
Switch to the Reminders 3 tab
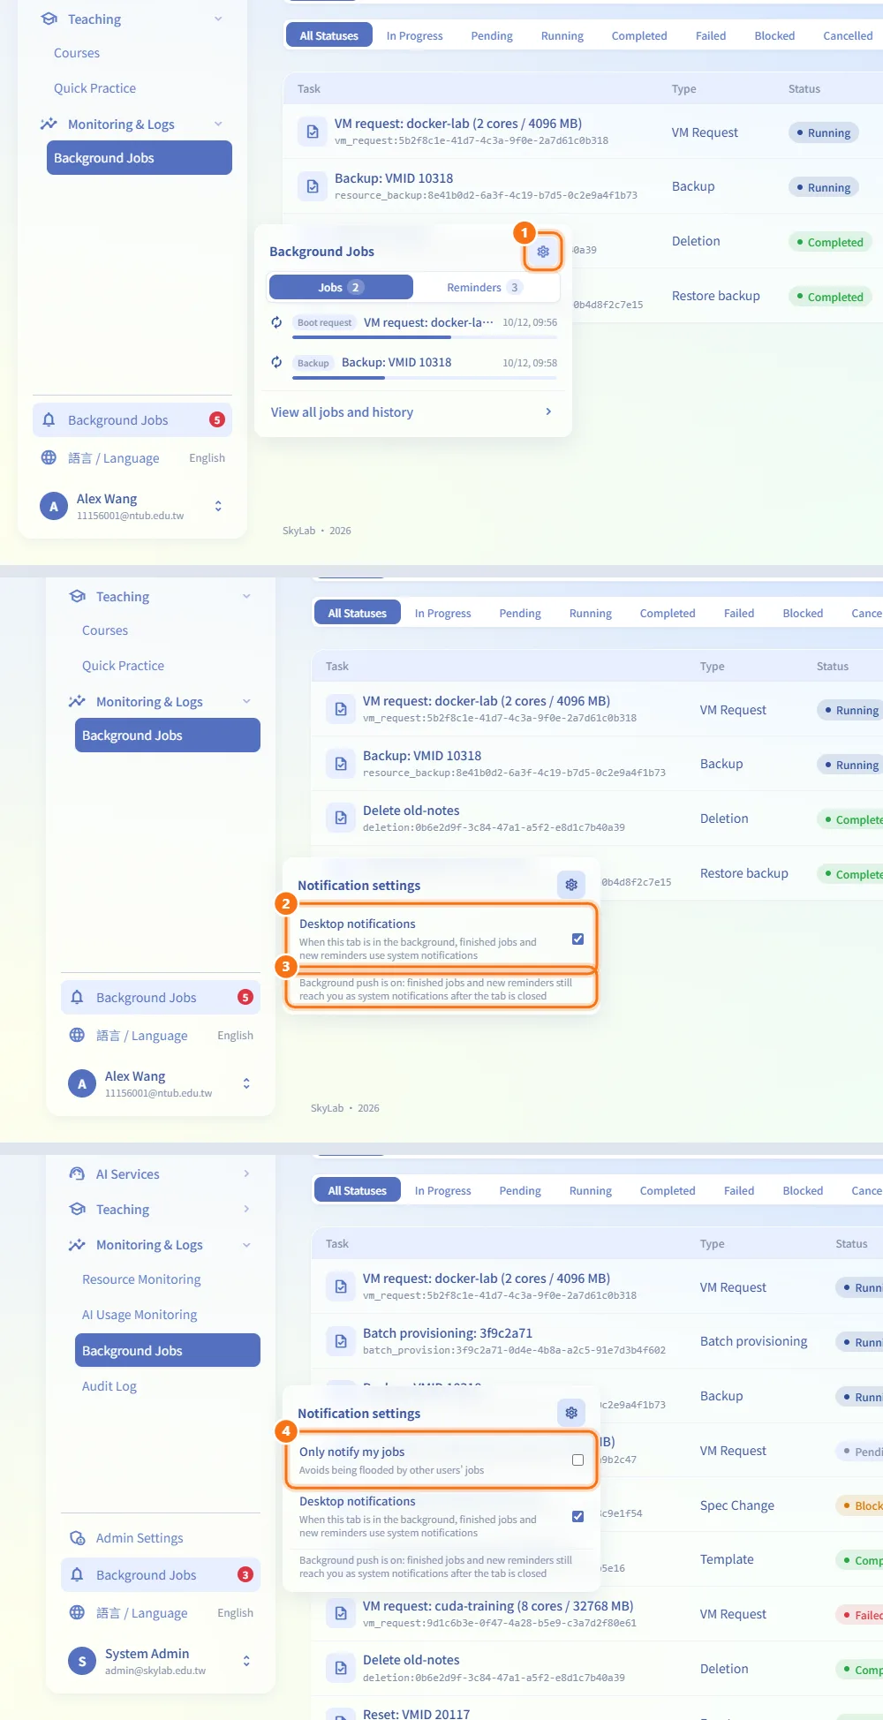coord(485,287)
